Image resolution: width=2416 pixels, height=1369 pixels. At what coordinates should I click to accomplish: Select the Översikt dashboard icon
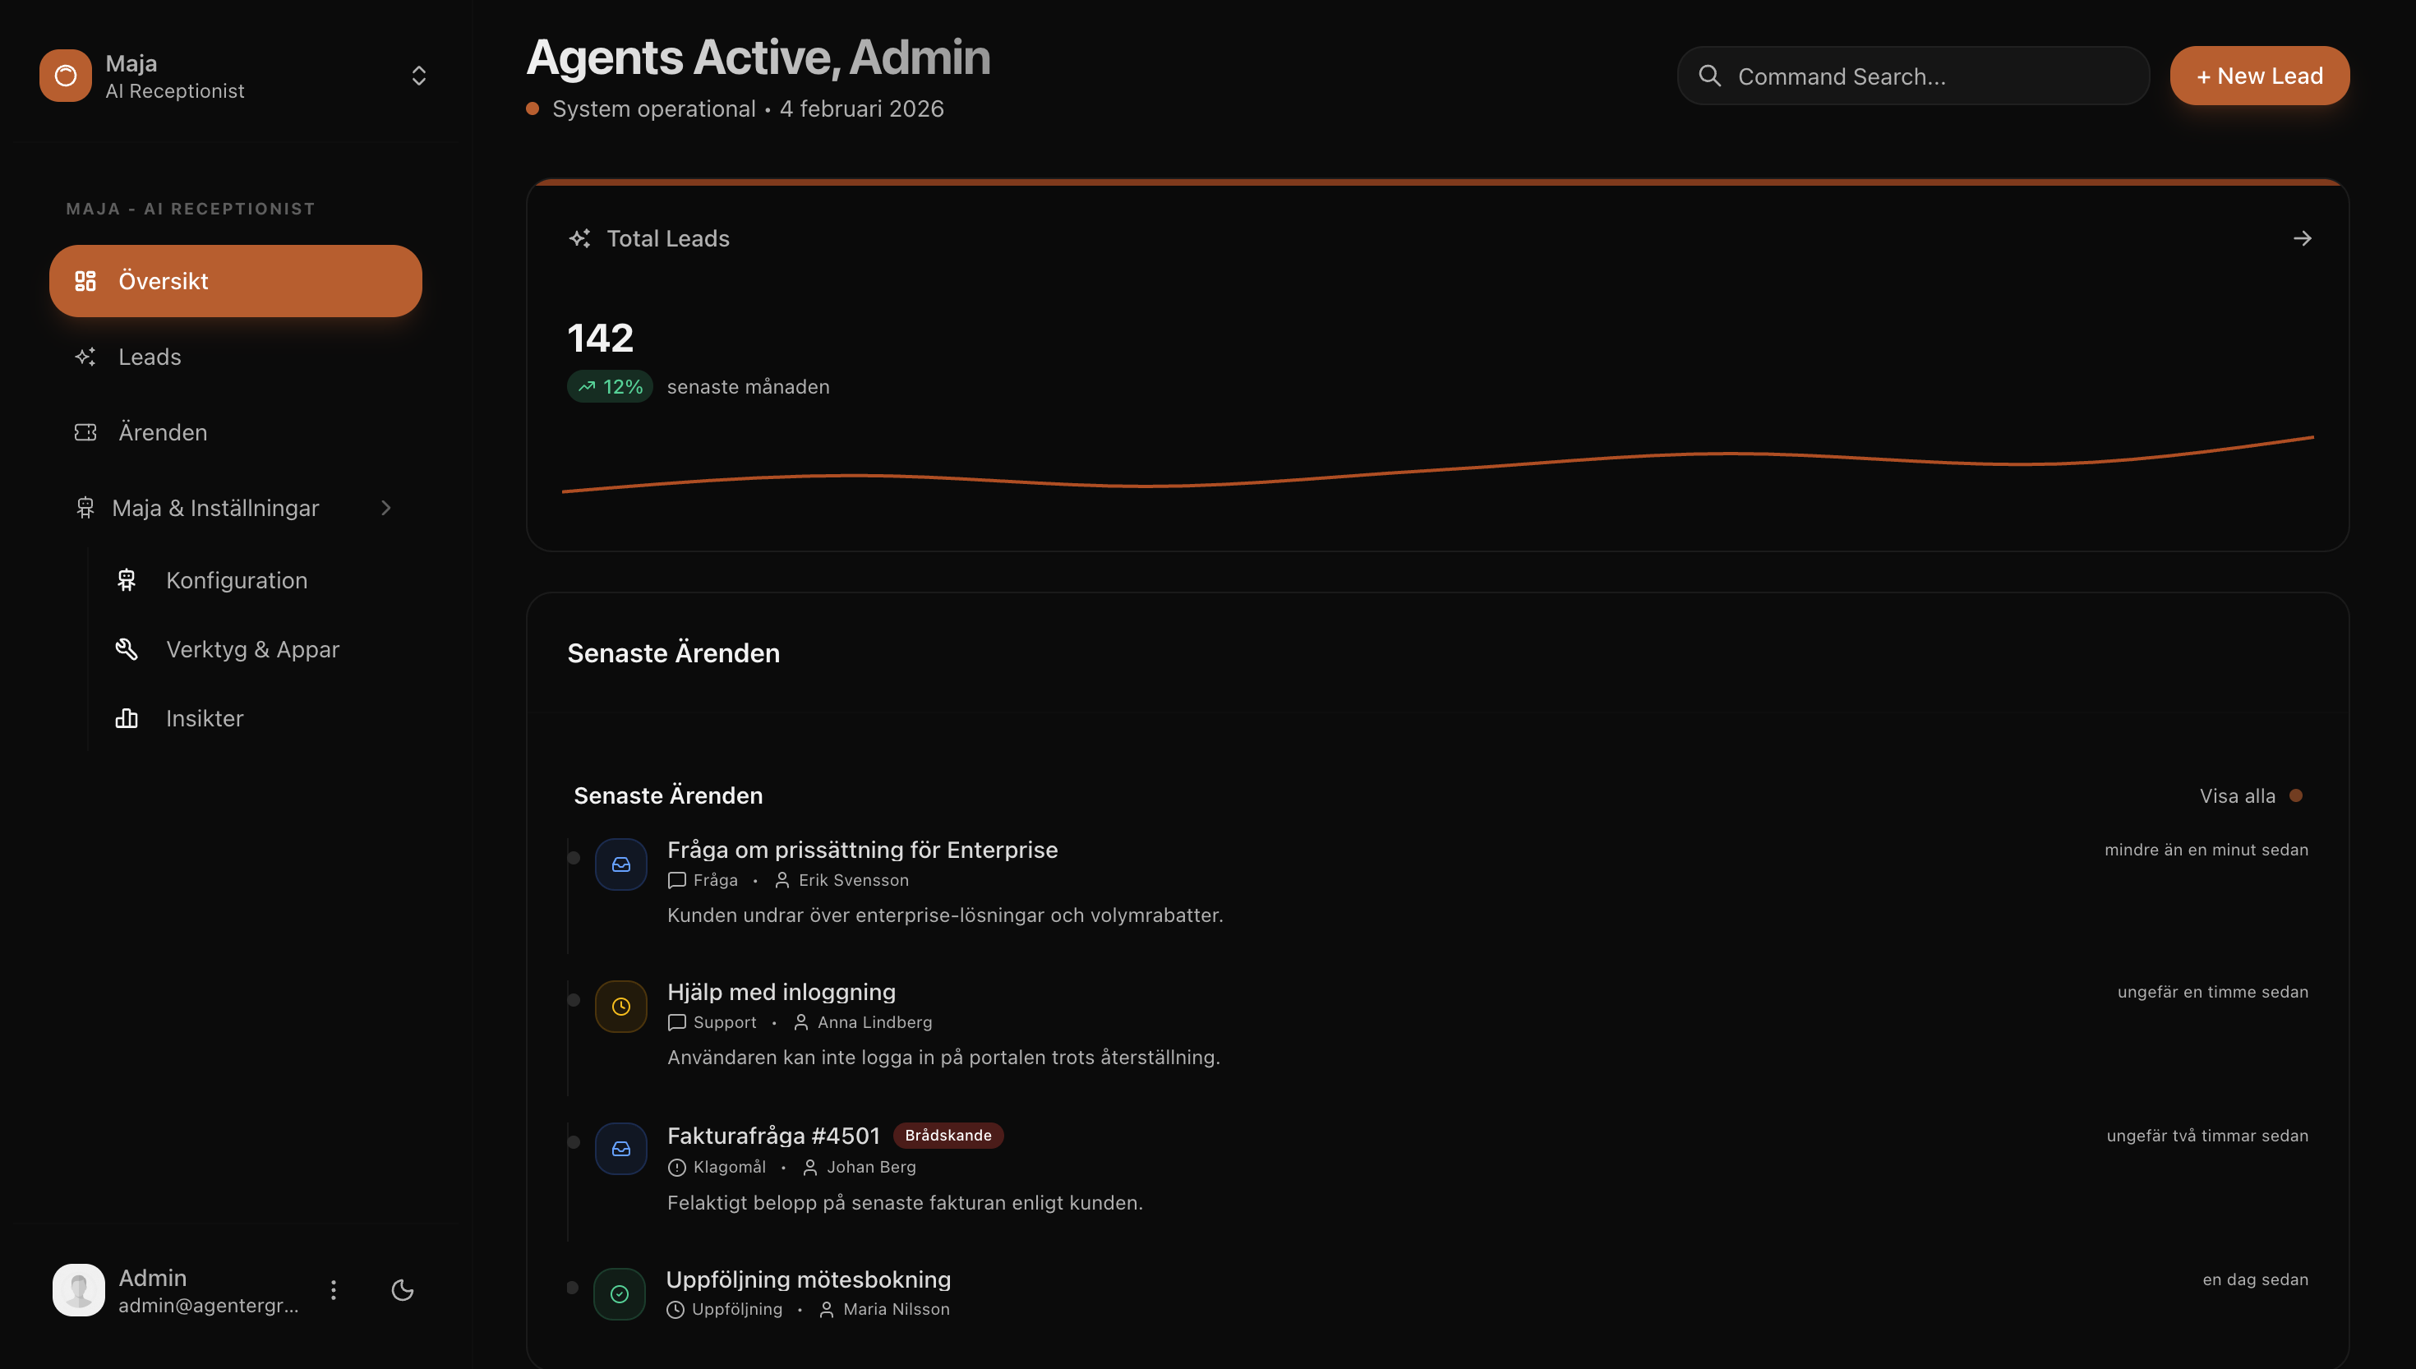coord(85,280)
